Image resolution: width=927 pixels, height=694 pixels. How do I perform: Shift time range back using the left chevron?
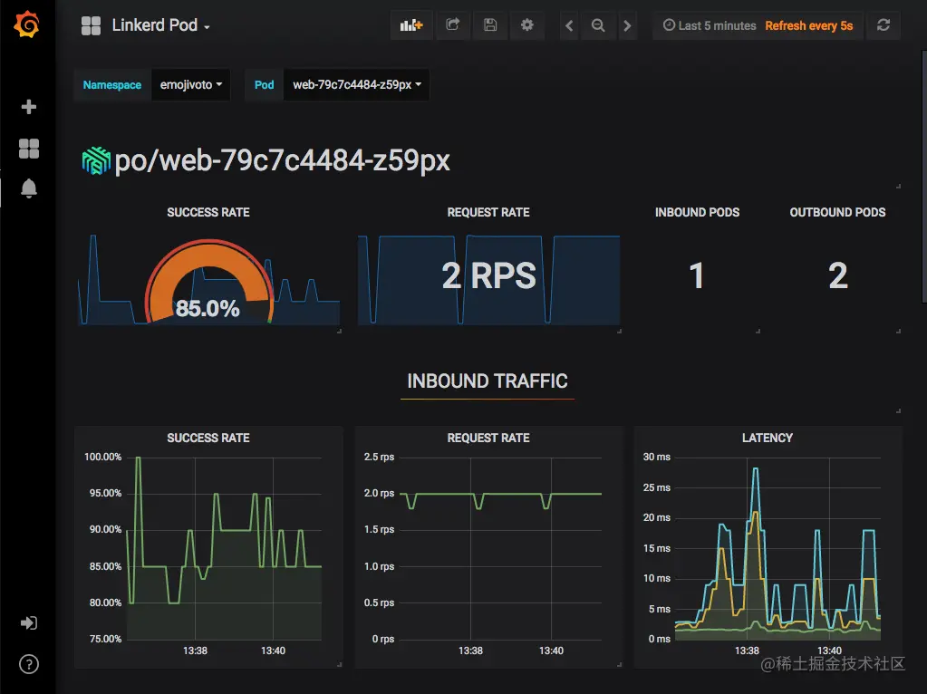(568, 25)
